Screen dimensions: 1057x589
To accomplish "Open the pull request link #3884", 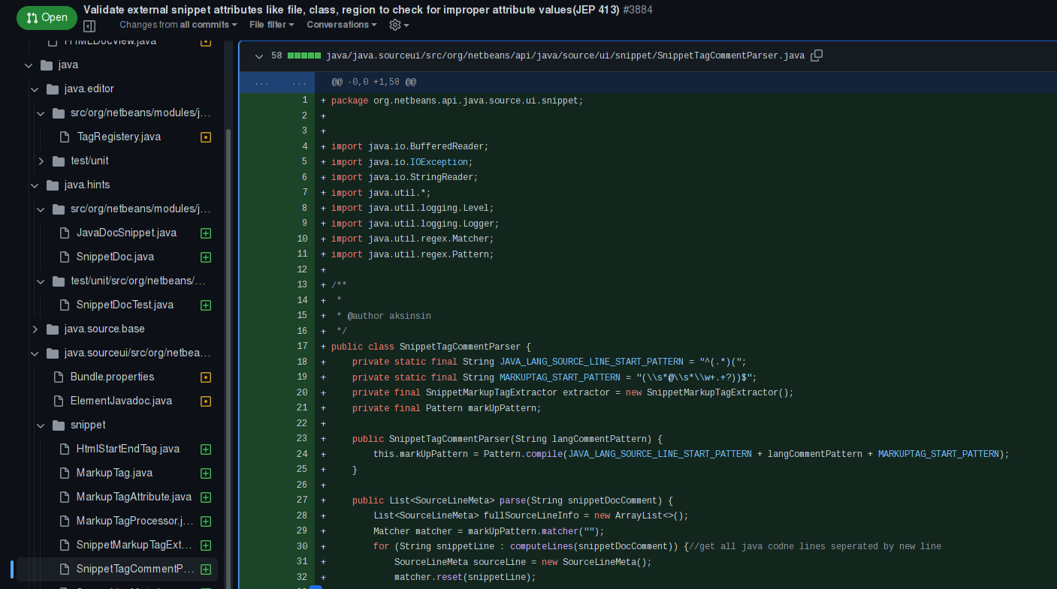I will (x=638, y=10).
